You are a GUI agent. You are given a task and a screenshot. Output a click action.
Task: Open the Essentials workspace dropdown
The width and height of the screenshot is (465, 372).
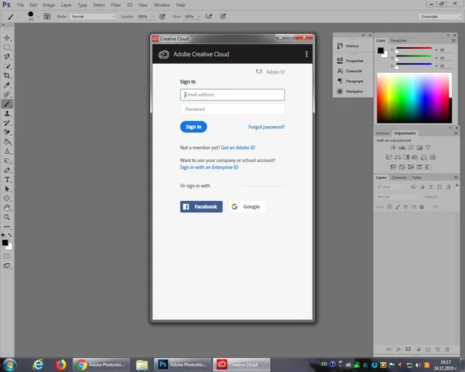pyautogui.click(x=438, y=16)
